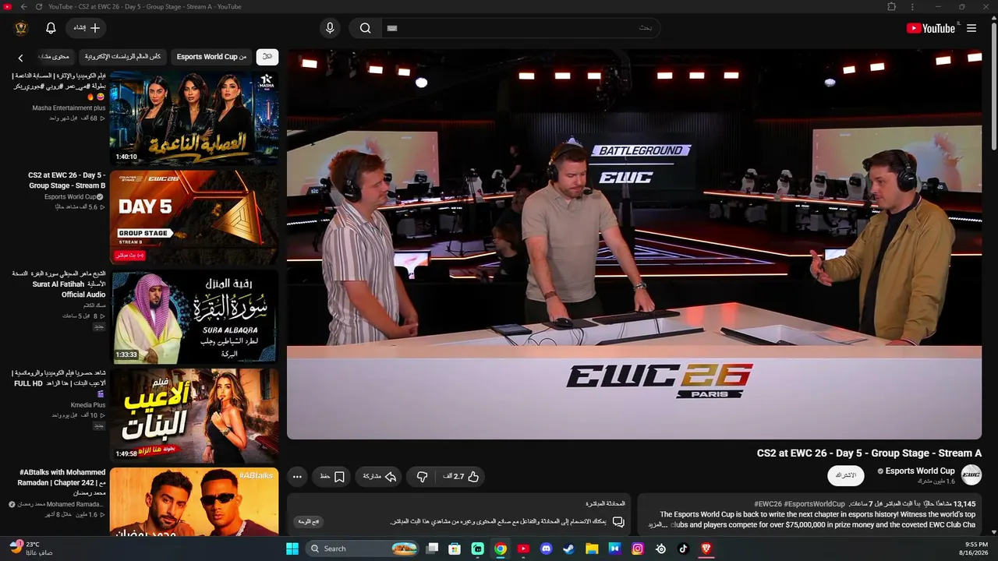The width and height of the screenshot is (998, 561).
Task: Open the YouTube app in the taskbar
Action: pyautogui.click(x=523, y=549)
